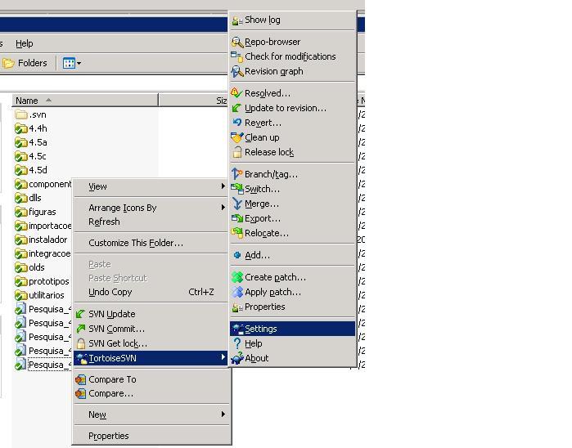Open Repo-browser magnifier icon
This screenshot has width=572, height=448.
237,43
